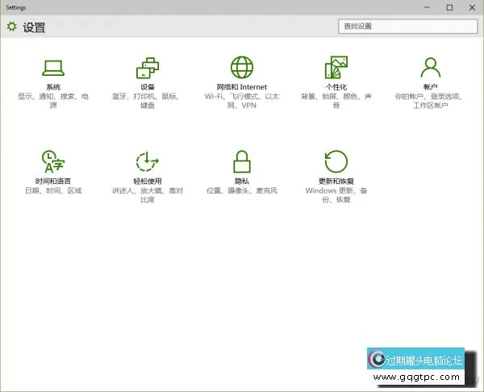
Task: Focus the 查找设置 search box
Action: 407,27
